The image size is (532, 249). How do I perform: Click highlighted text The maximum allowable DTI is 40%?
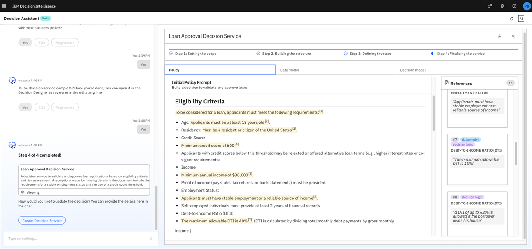click(x=215, y=221)
